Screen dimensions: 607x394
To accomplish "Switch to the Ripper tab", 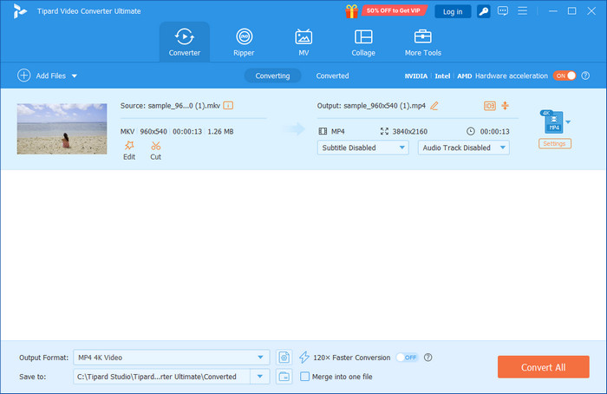I will coord(244,42).
